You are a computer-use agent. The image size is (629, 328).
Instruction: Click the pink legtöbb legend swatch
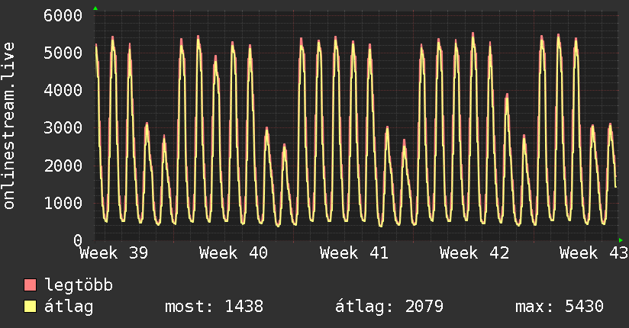click(30, 285)
